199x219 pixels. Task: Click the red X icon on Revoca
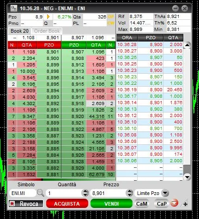click(x=12, y=204)
